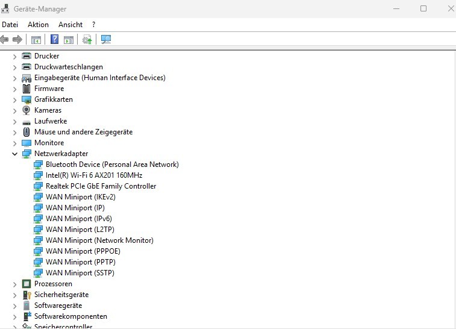Click the show/hide console tree icon
This screenshot has height=329, width=456.
[x=36, y=40]
